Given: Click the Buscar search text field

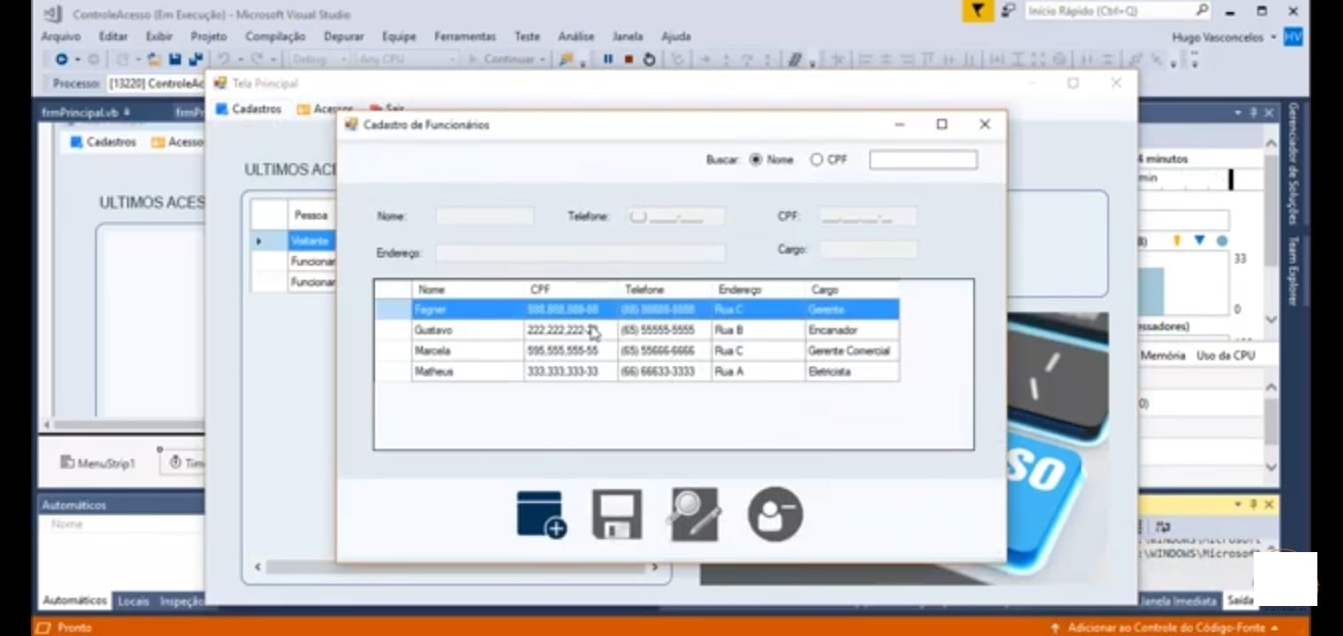Looking at the screenshot, I should 923,160.
